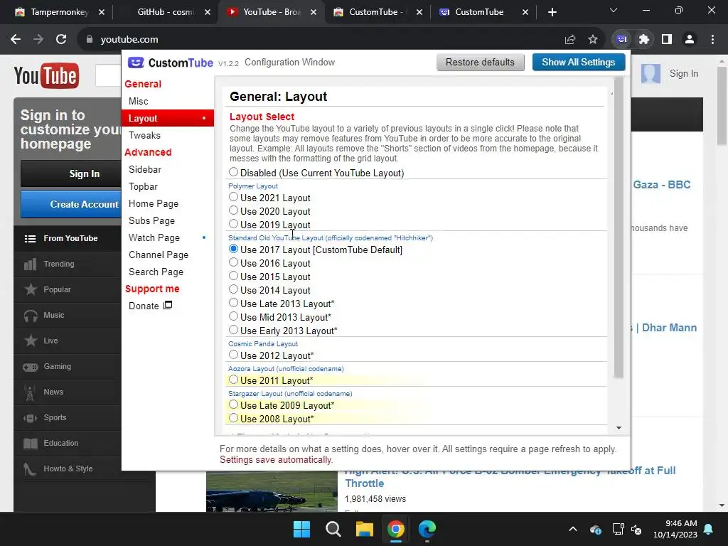Open the Topbar settings section

pyautogui.click(x=168, y=187)
